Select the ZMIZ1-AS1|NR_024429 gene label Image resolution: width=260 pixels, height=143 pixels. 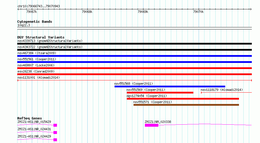(34, 136)
